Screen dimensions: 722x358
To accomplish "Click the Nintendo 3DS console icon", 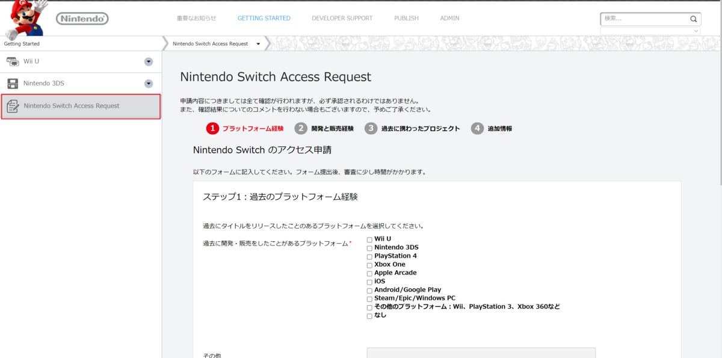I will tap(13, 84).
